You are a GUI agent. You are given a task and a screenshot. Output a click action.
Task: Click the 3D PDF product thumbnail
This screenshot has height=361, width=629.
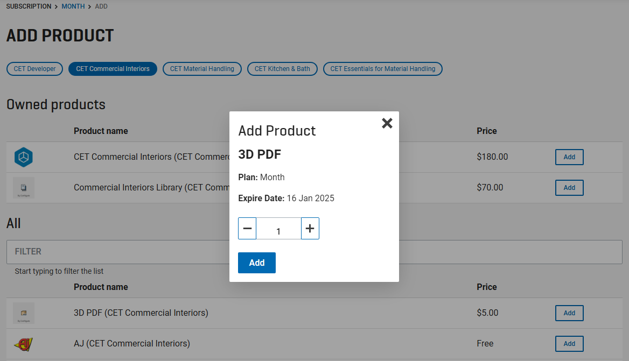point(24,313)
